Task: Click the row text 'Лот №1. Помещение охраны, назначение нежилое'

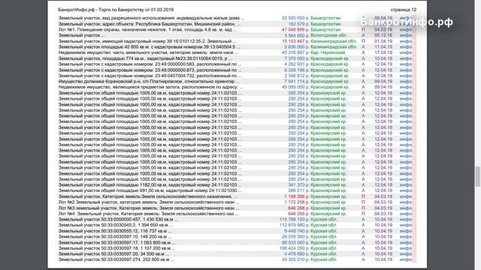Action: tap(147, 30)
